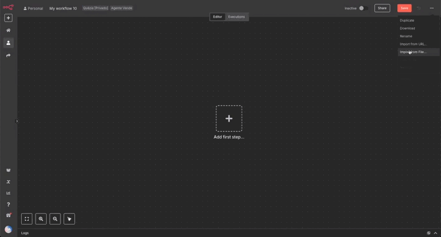This screenshot has width=441, height=237.
Task: Click the fit-to-view canvas button
Action: [x=27, y=219]
